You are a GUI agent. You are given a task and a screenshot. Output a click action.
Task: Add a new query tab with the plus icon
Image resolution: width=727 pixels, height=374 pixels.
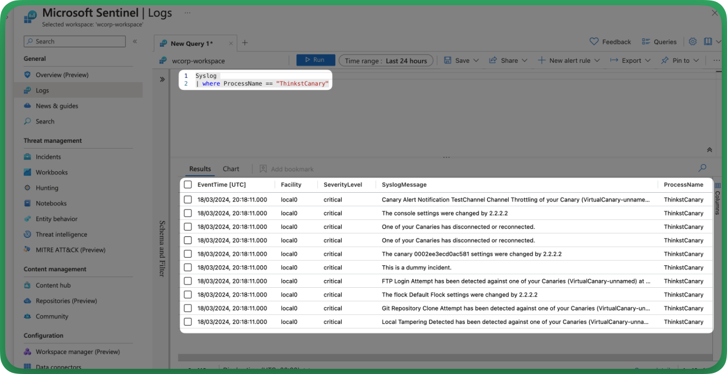pos(245,43)
